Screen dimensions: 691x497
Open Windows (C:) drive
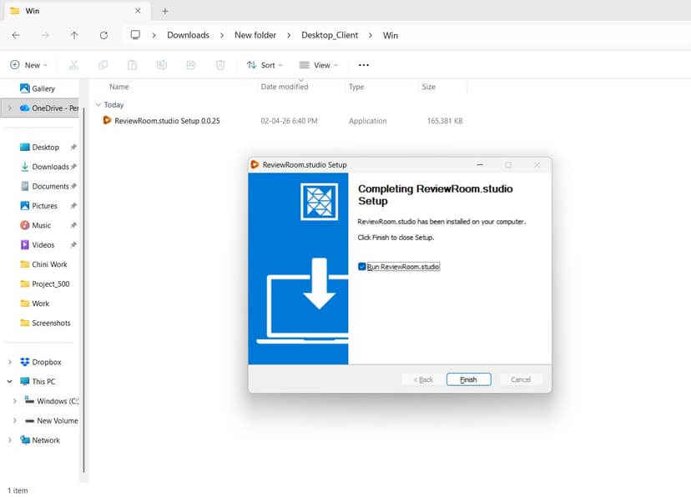(x=58, y=401)
